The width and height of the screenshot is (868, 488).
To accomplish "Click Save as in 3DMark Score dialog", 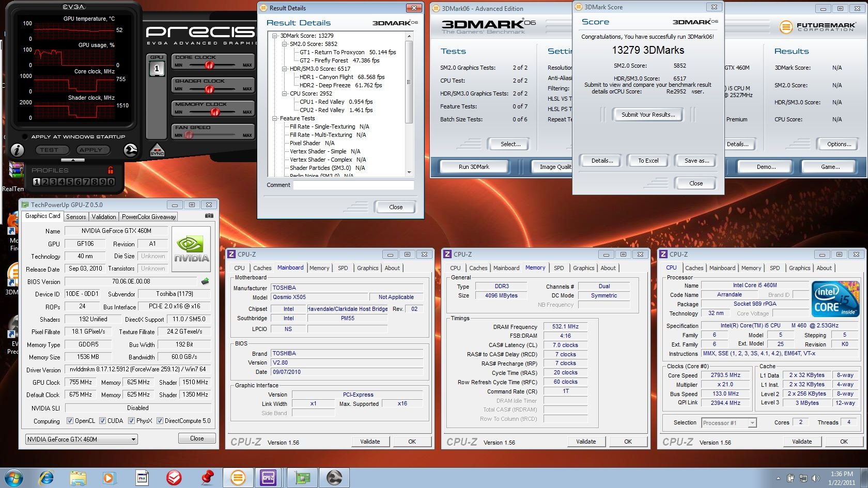I will 696,161.
